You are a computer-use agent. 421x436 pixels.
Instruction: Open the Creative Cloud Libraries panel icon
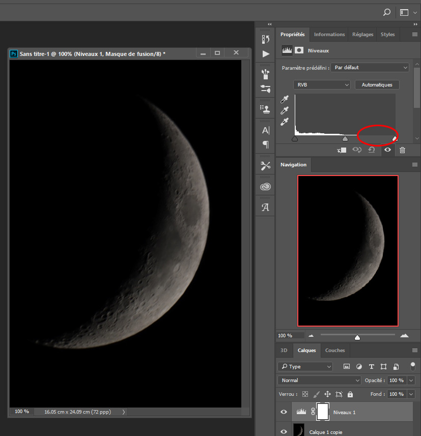tap(265, 186)
